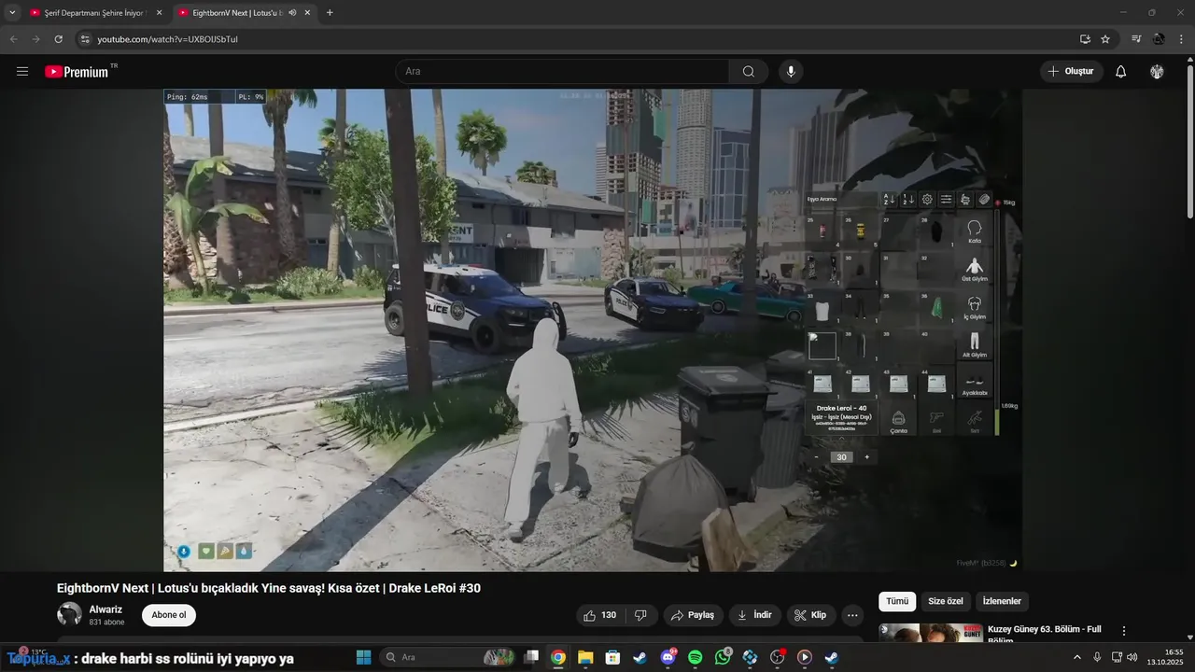This screenshot has width=1195, height=672.
Task: Click the Eşya Arama item search field
Action: click(x=842, y=200)
